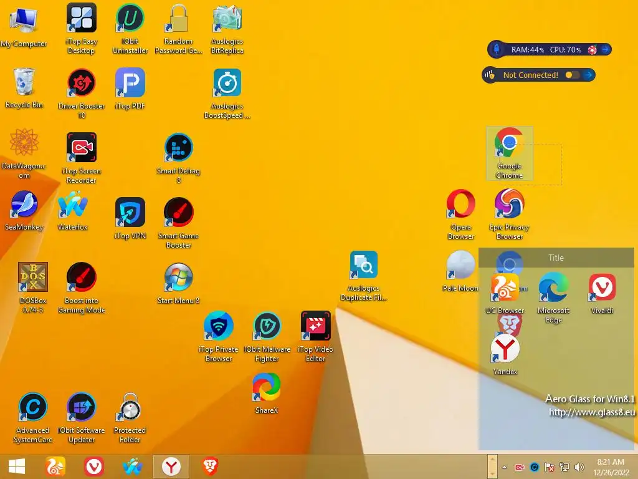638x479 pixels.
Task: Select the iTop VPN desktop icon
Action: 130,219
